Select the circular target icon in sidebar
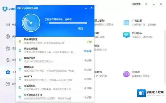The width and height of the screenshot is (166, 103). [x=8, y=37]
